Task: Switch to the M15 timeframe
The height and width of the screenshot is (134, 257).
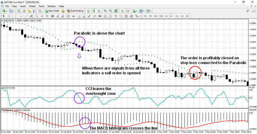Action: (155, 16)
